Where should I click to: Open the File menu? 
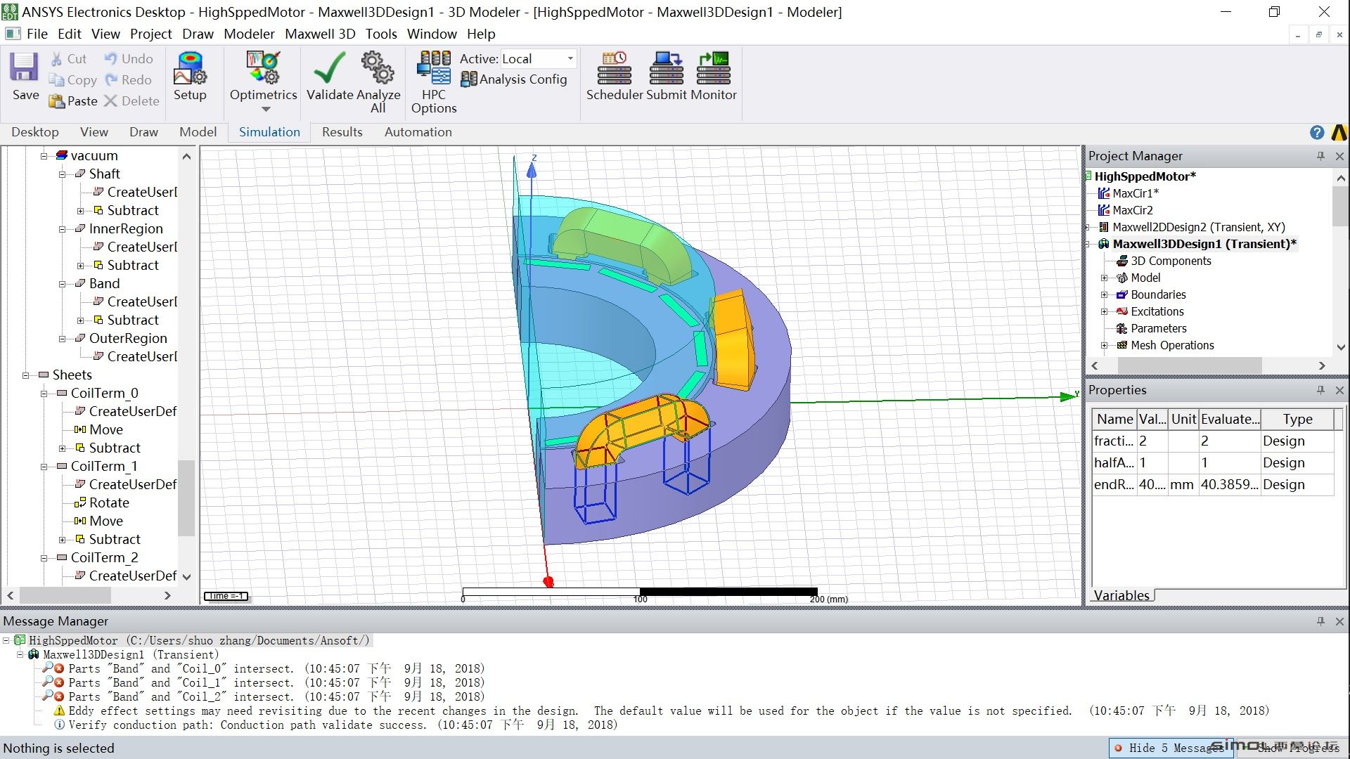[x=37, y=34]
